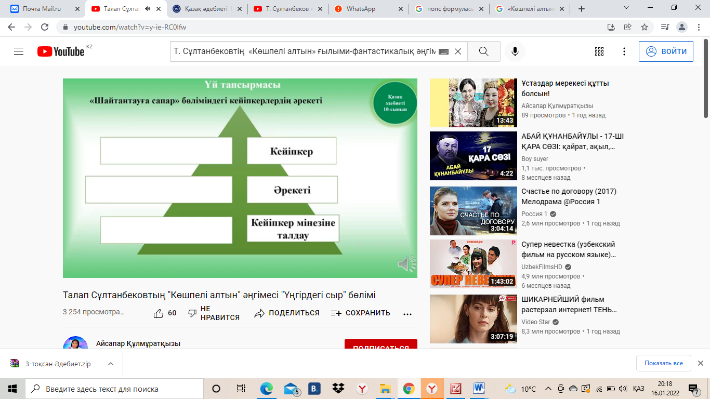
Task: Switch to the «Көшпелі алтын Google tab
Action: point(530,9)
